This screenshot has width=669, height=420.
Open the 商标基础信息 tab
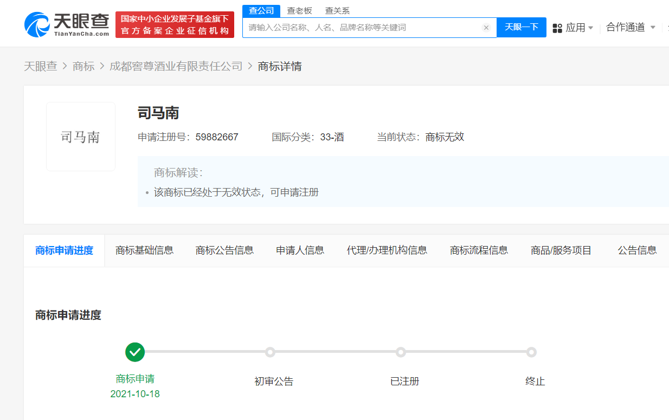pyautogui.click(x=145, y=250)
